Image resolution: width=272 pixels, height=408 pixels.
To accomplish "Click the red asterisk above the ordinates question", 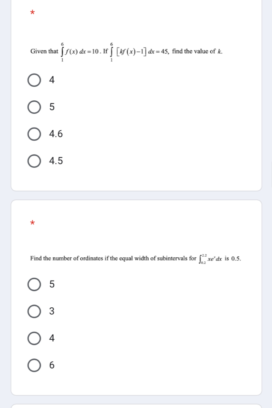I will click(x=32, y=222).
